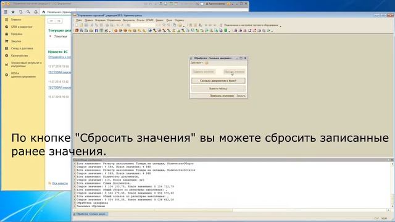Click the message line Значения сброшены
This screenshot has height=222, width=395.
pyautogui.click(x=91, y=206)
